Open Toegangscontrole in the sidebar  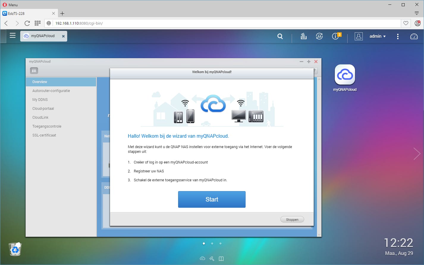pos(61,126)
